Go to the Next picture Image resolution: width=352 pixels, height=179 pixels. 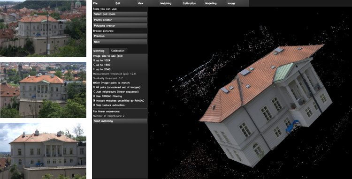pyautogui.click(x=120, y=42)
